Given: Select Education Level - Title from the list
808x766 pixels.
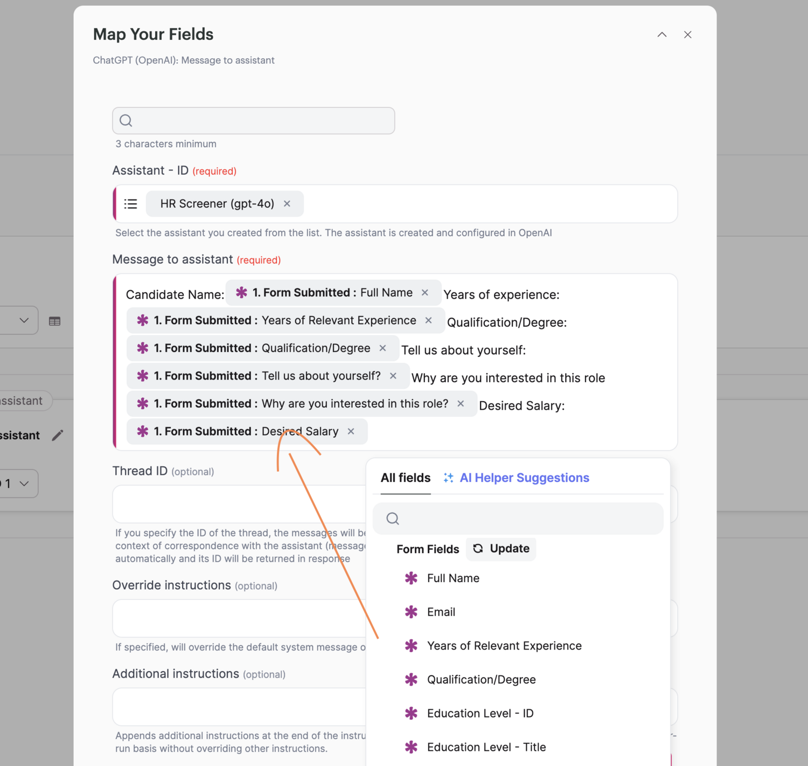Looking at the screenshot, I should click(485, 747).
